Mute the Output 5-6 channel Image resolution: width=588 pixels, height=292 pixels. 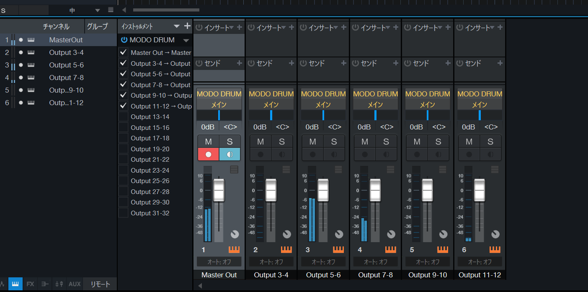pyautogui.click(x=312, y=142)
